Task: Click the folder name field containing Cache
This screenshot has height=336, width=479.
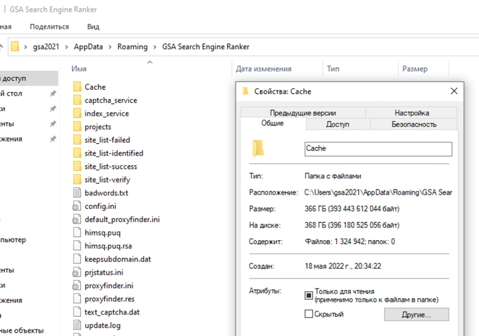Action: [x=378, y=149]
